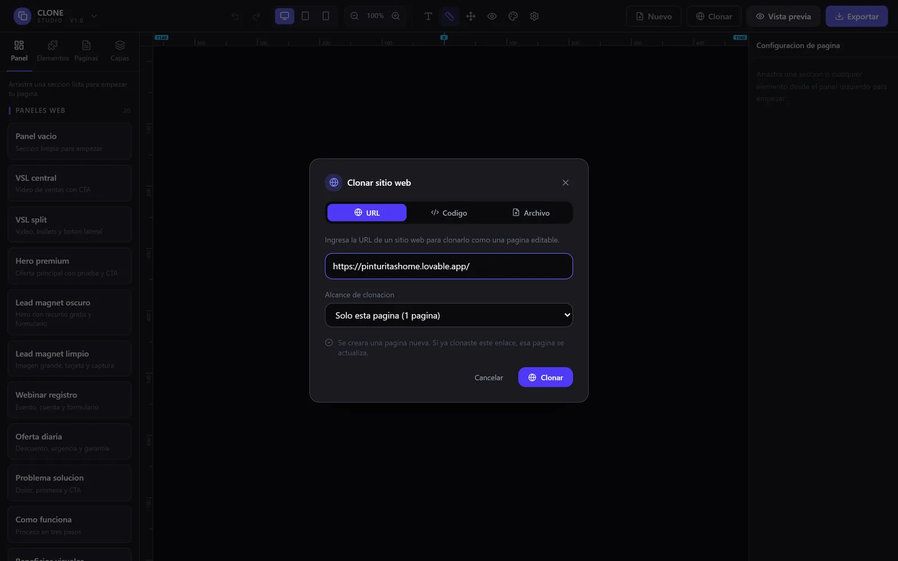Select the Lead magnet limpio panel
This screenshot has height=561, width=898.
[70, 358]
